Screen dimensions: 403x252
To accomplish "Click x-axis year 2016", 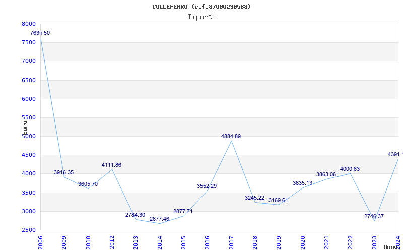I will (x=207, y=243).
